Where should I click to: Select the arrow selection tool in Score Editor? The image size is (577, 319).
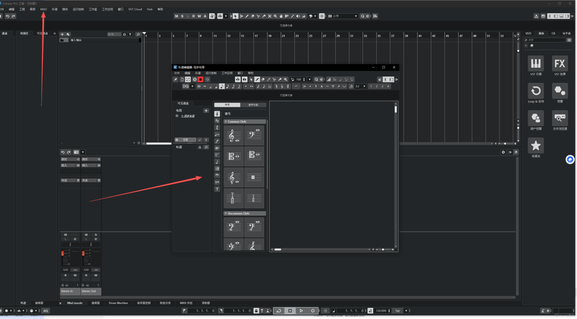251,80
